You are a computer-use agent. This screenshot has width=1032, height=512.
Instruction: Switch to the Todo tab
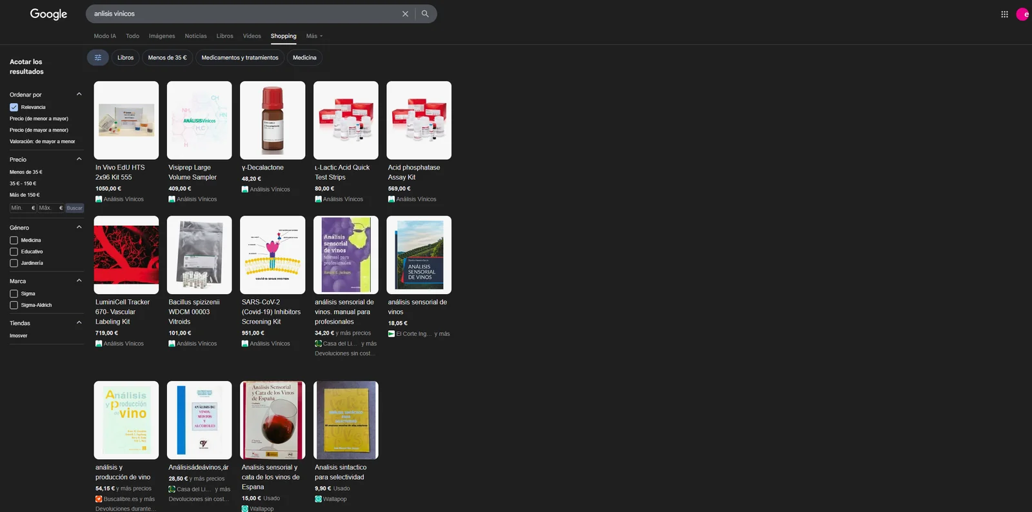click(x=132, y=36)
